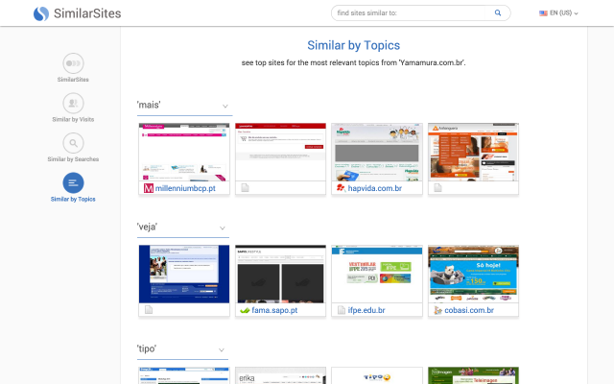Click the fama.sapo.pt favicon
The image size is (614, 384).
click(x=245, y=310)
